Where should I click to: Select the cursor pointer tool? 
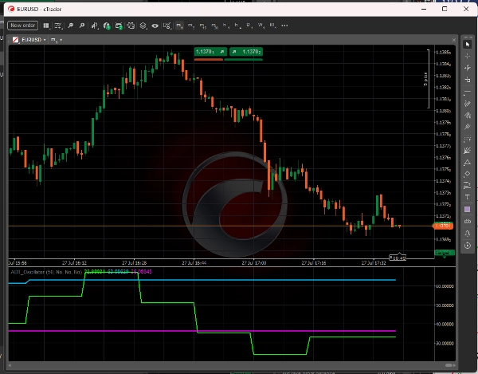pyautogui.click(x=468, y=45)
